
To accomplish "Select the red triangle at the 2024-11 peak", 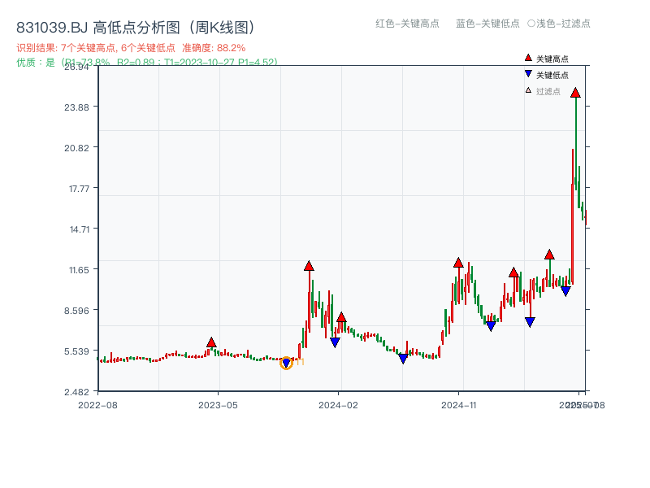I will (457, 263).
